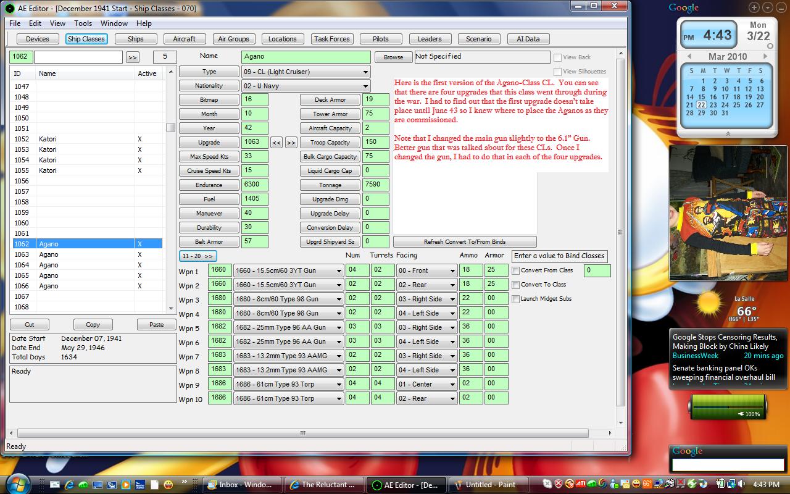
Task: Enable Convert To Class checkbox
Action: (x=516, y=285)
